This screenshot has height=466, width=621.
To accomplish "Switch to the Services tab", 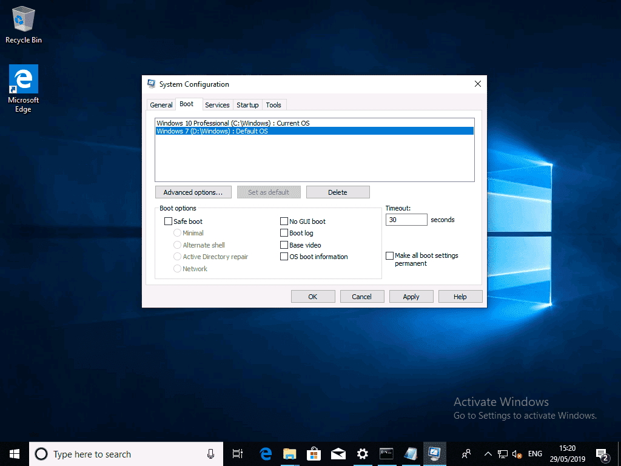I will pyautogui.click(x=217, y=105).
